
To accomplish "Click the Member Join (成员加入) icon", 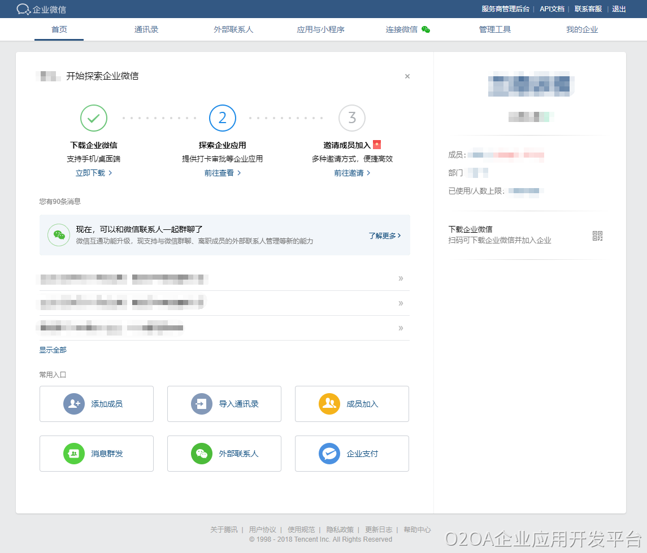I will click(x=329, y=404).
